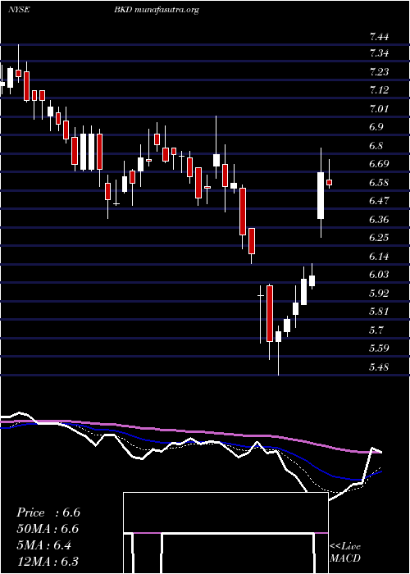Click the large red candle near 5.81
Screen dimensions: 410x574
(x=270, y=314)
